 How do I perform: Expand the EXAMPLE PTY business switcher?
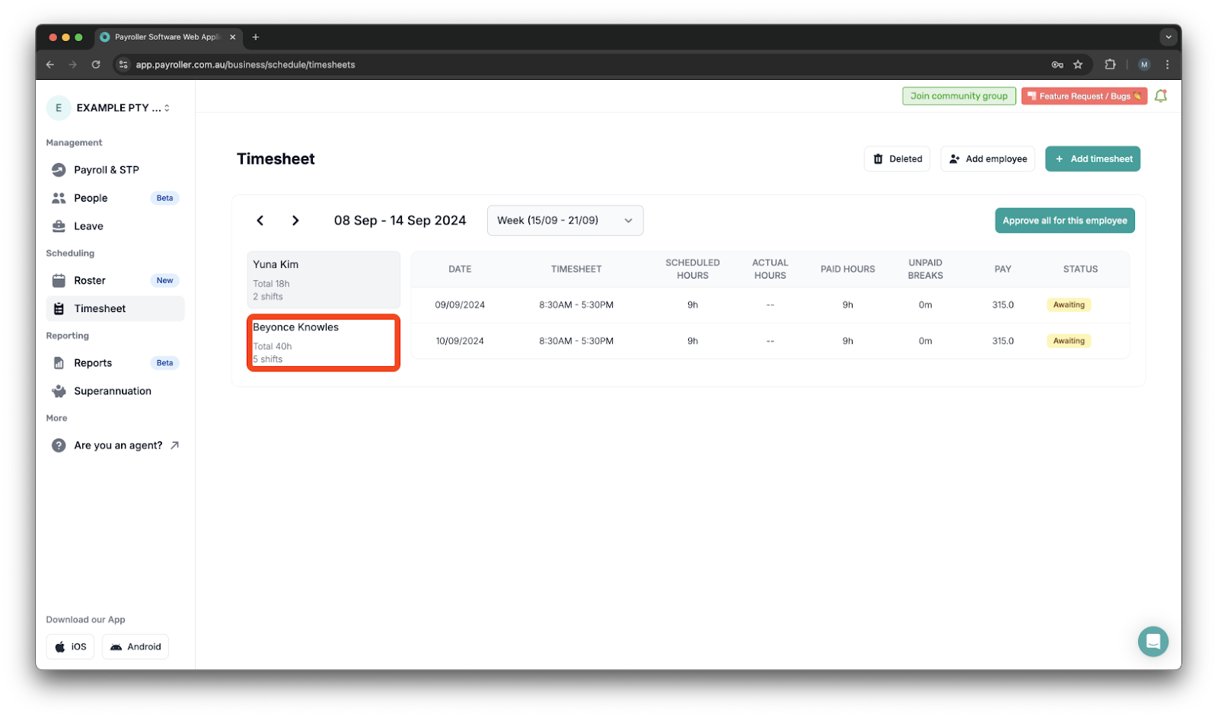pyautogui.click(x=109, y=108)
